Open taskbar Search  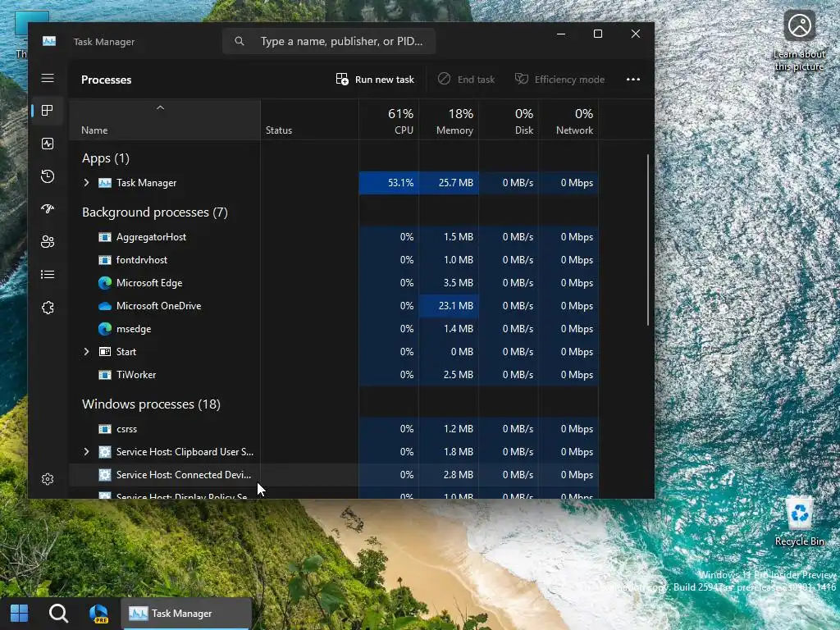pyautogui.click(x=58, y=614)
